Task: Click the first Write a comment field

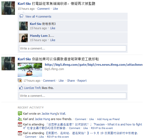Action: [x=73, y=48]
